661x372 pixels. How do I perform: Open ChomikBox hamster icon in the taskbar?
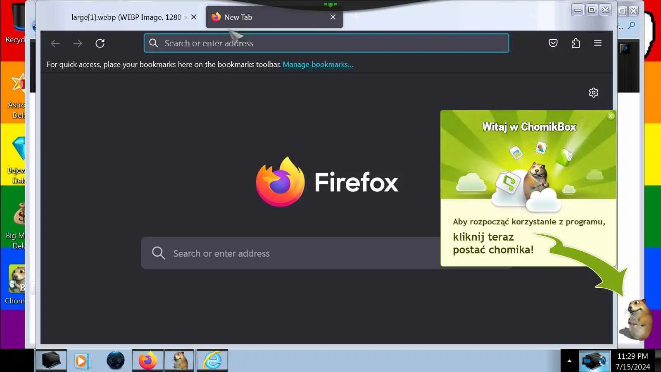179,360
